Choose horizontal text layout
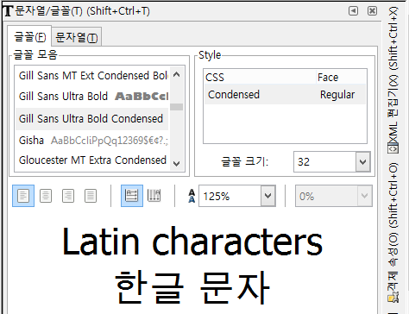 coord(132,196)
